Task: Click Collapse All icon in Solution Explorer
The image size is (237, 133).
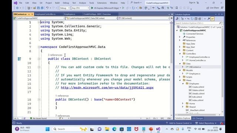Action: (196, 19)
